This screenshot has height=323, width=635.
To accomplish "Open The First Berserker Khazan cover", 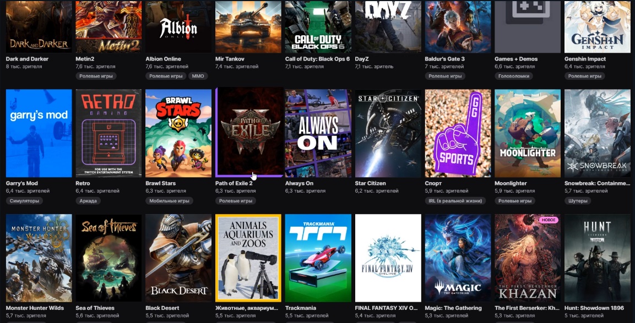I will pos(528,258).
